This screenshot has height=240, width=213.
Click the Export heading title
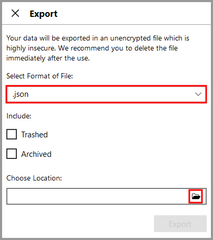tap(44, 14)
